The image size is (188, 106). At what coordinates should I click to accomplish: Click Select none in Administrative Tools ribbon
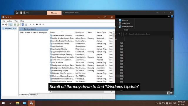tap(125, 24)
